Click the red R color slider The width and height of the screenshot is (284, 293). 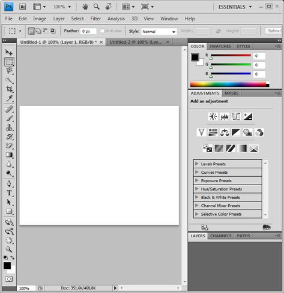click(x=231, y=56)
